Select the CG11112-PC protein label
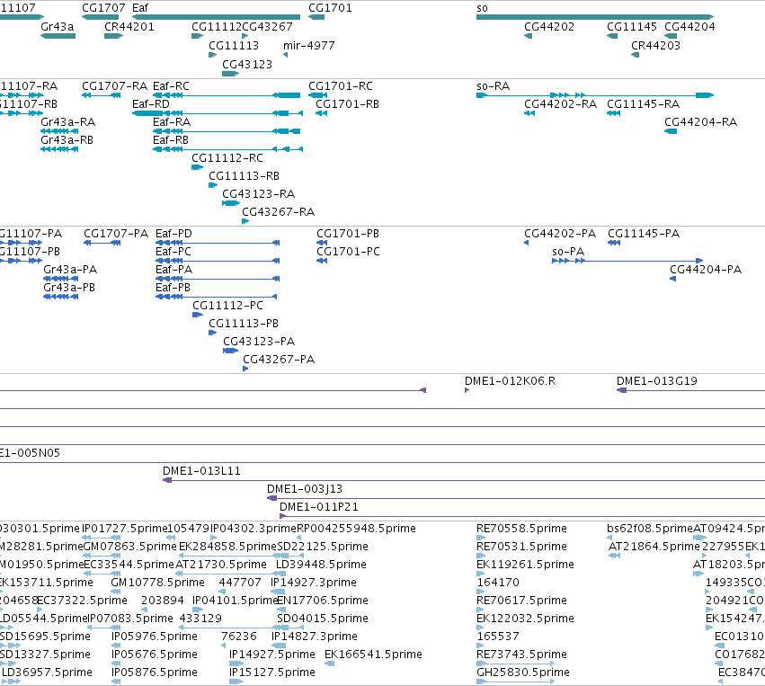Viewport: 765px width, 686px height. 227,306
